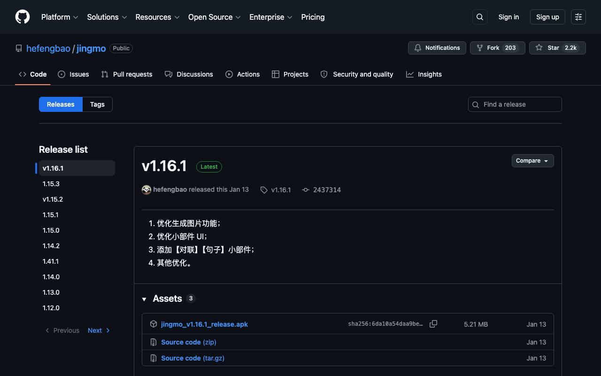Screen dimensions: 601x376
Task: Open the appearance settings icon button
Action: click(578, 17)
